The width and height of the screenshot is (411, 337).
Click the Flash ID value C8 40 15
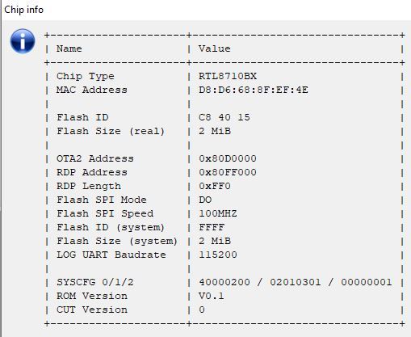(x=224, y=117)
